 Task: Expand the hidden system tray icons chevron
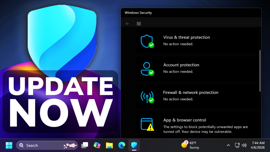(x=228, y=145)
